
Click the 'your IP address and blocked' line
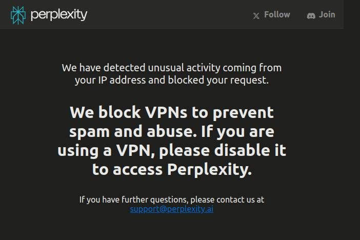click(172, 80)
